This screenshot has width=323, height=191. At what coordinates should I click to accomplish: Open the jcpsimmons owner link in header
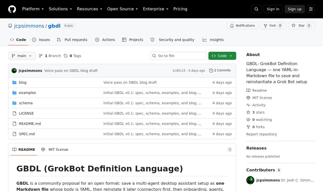pos(29,26)
